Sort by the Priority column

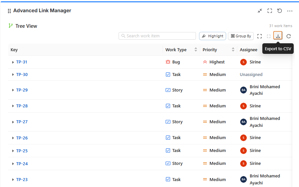point(233,50)
